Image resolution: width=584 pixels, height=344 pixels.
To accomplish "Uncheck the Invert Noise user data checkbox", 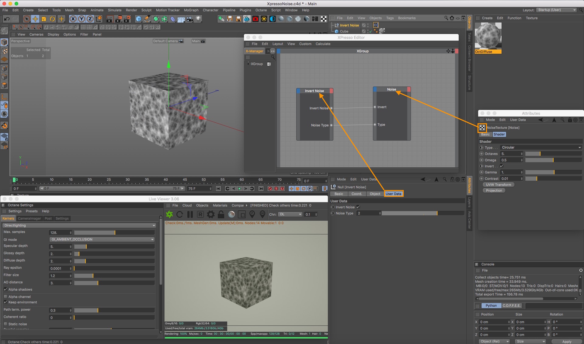I will pyautogui.click(x=358, y=207).
